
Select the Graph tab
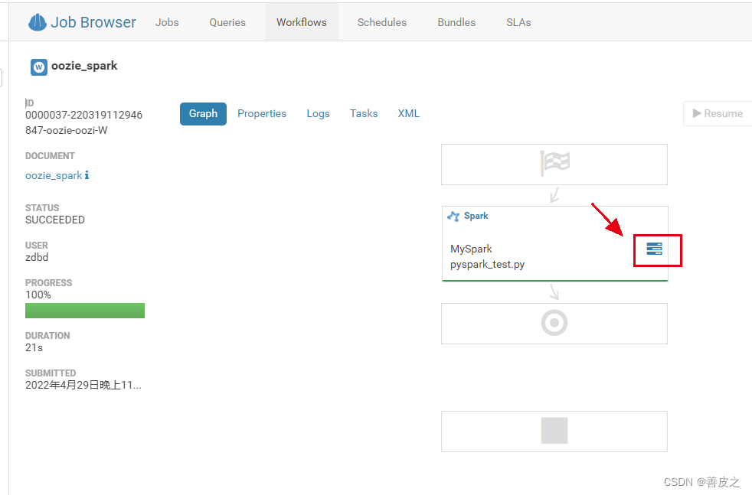(204, 113)
